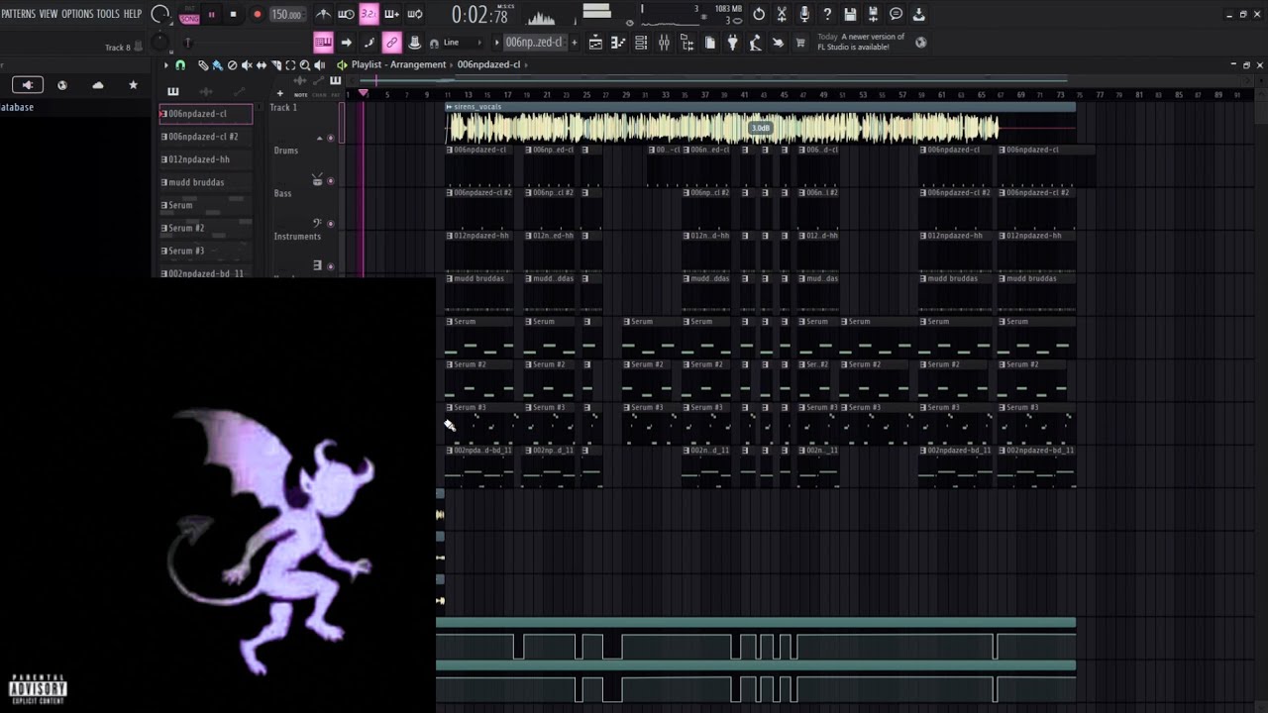Open browser favorites star tab
Viewport: 1268px width, 713px height.
(133, 85)
